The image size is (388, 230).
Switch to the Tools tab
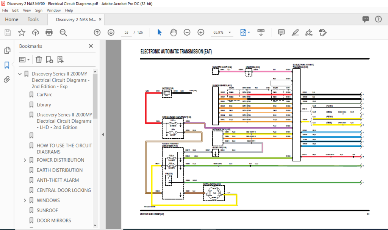33,19
